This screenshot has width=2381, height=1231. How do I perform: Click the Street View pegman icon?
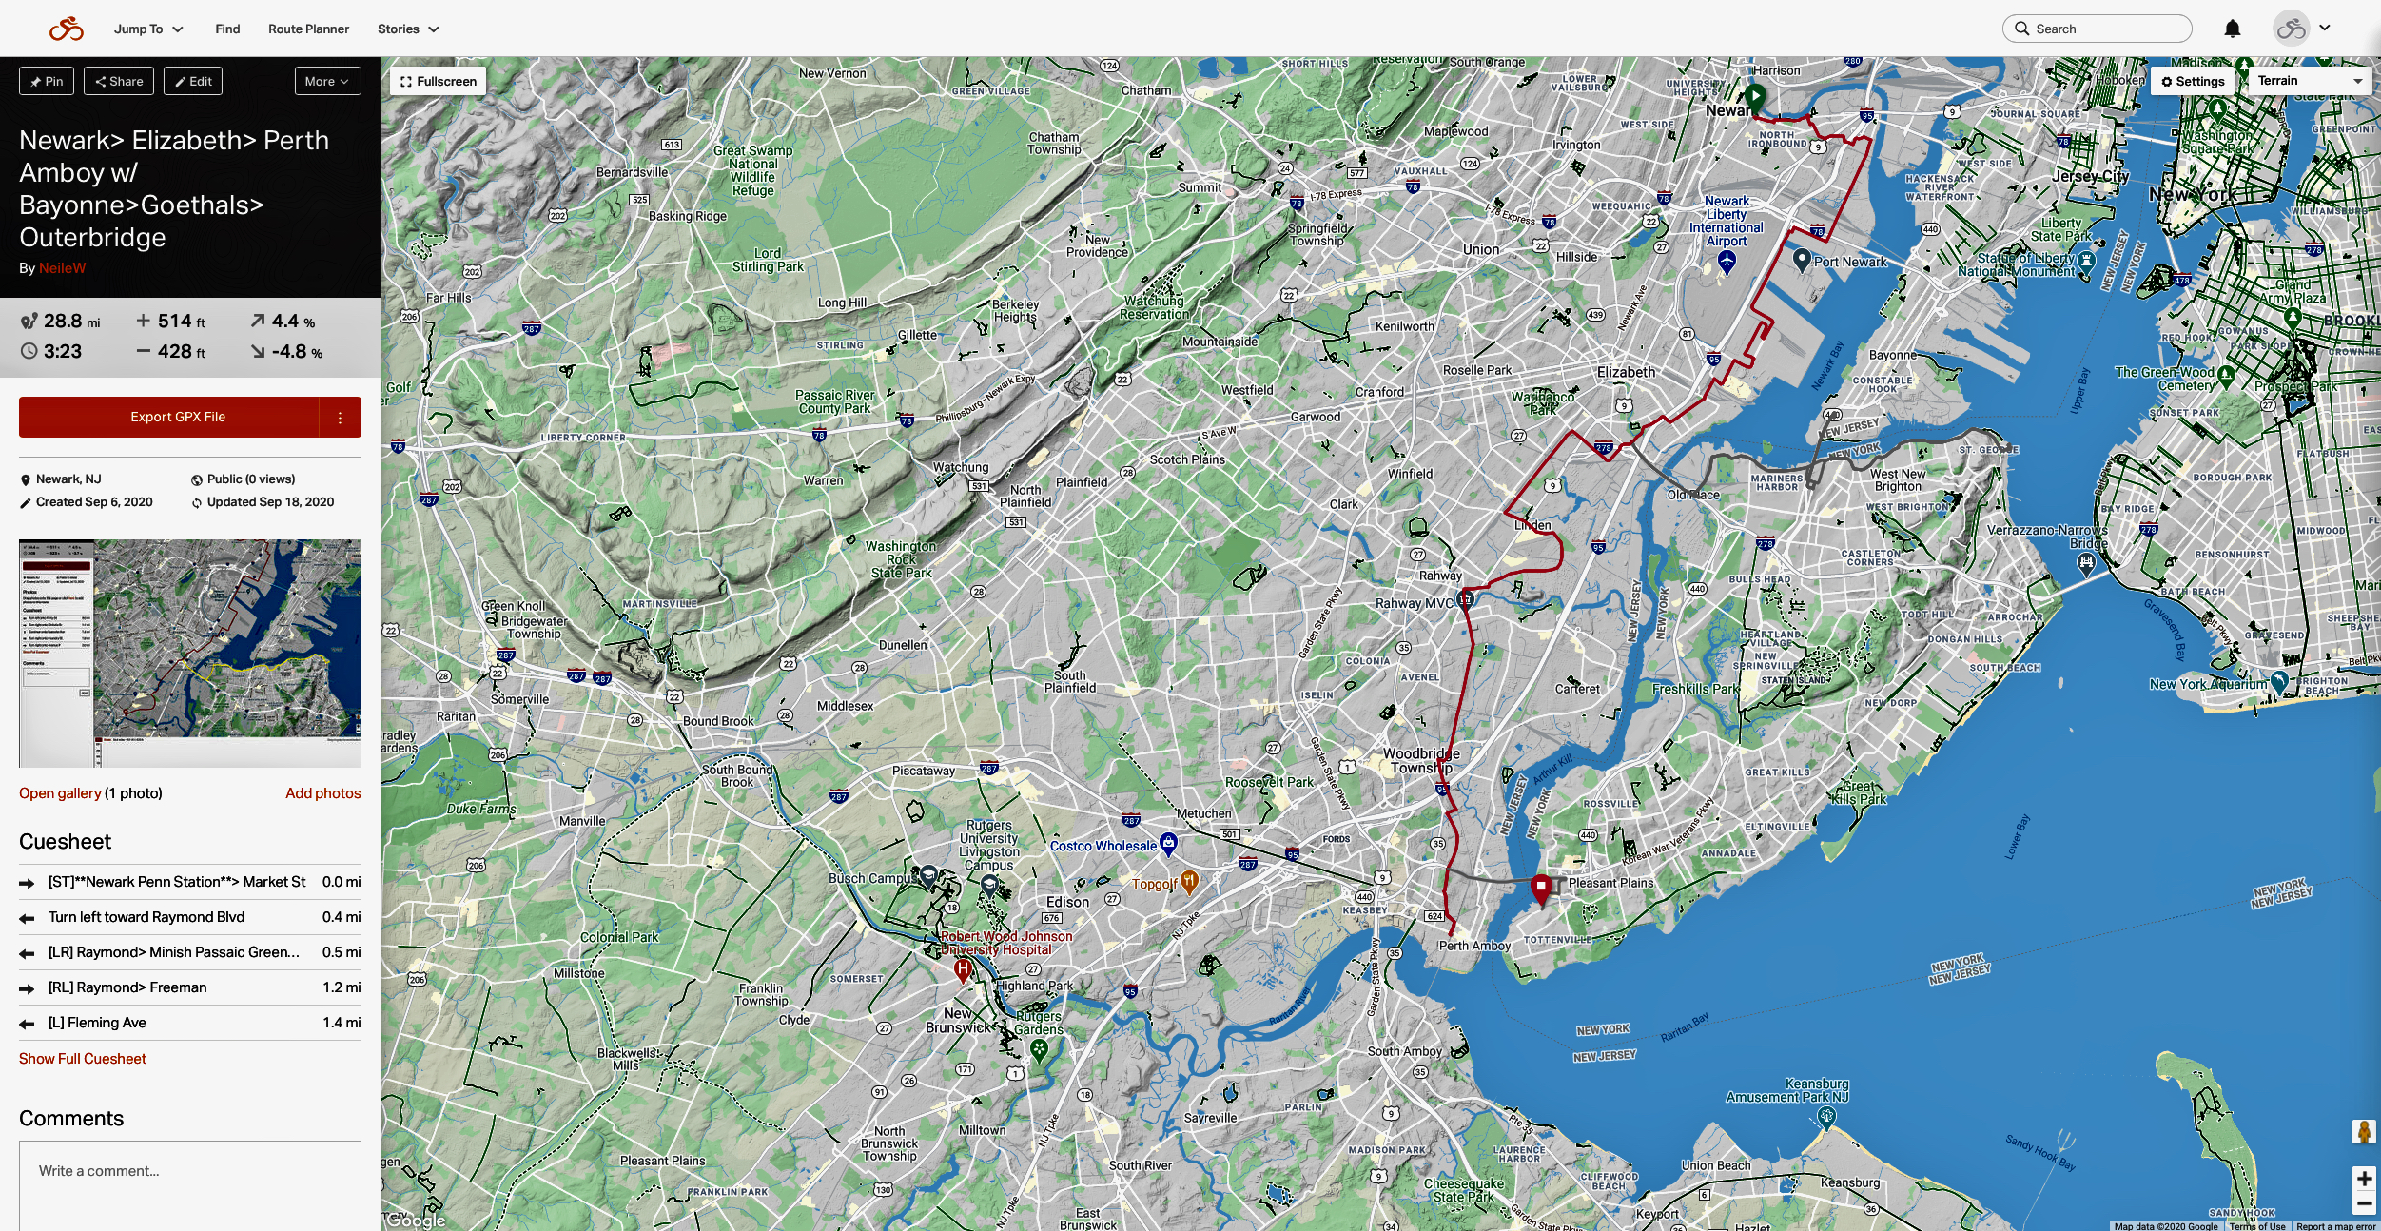pos(2364,1131)
